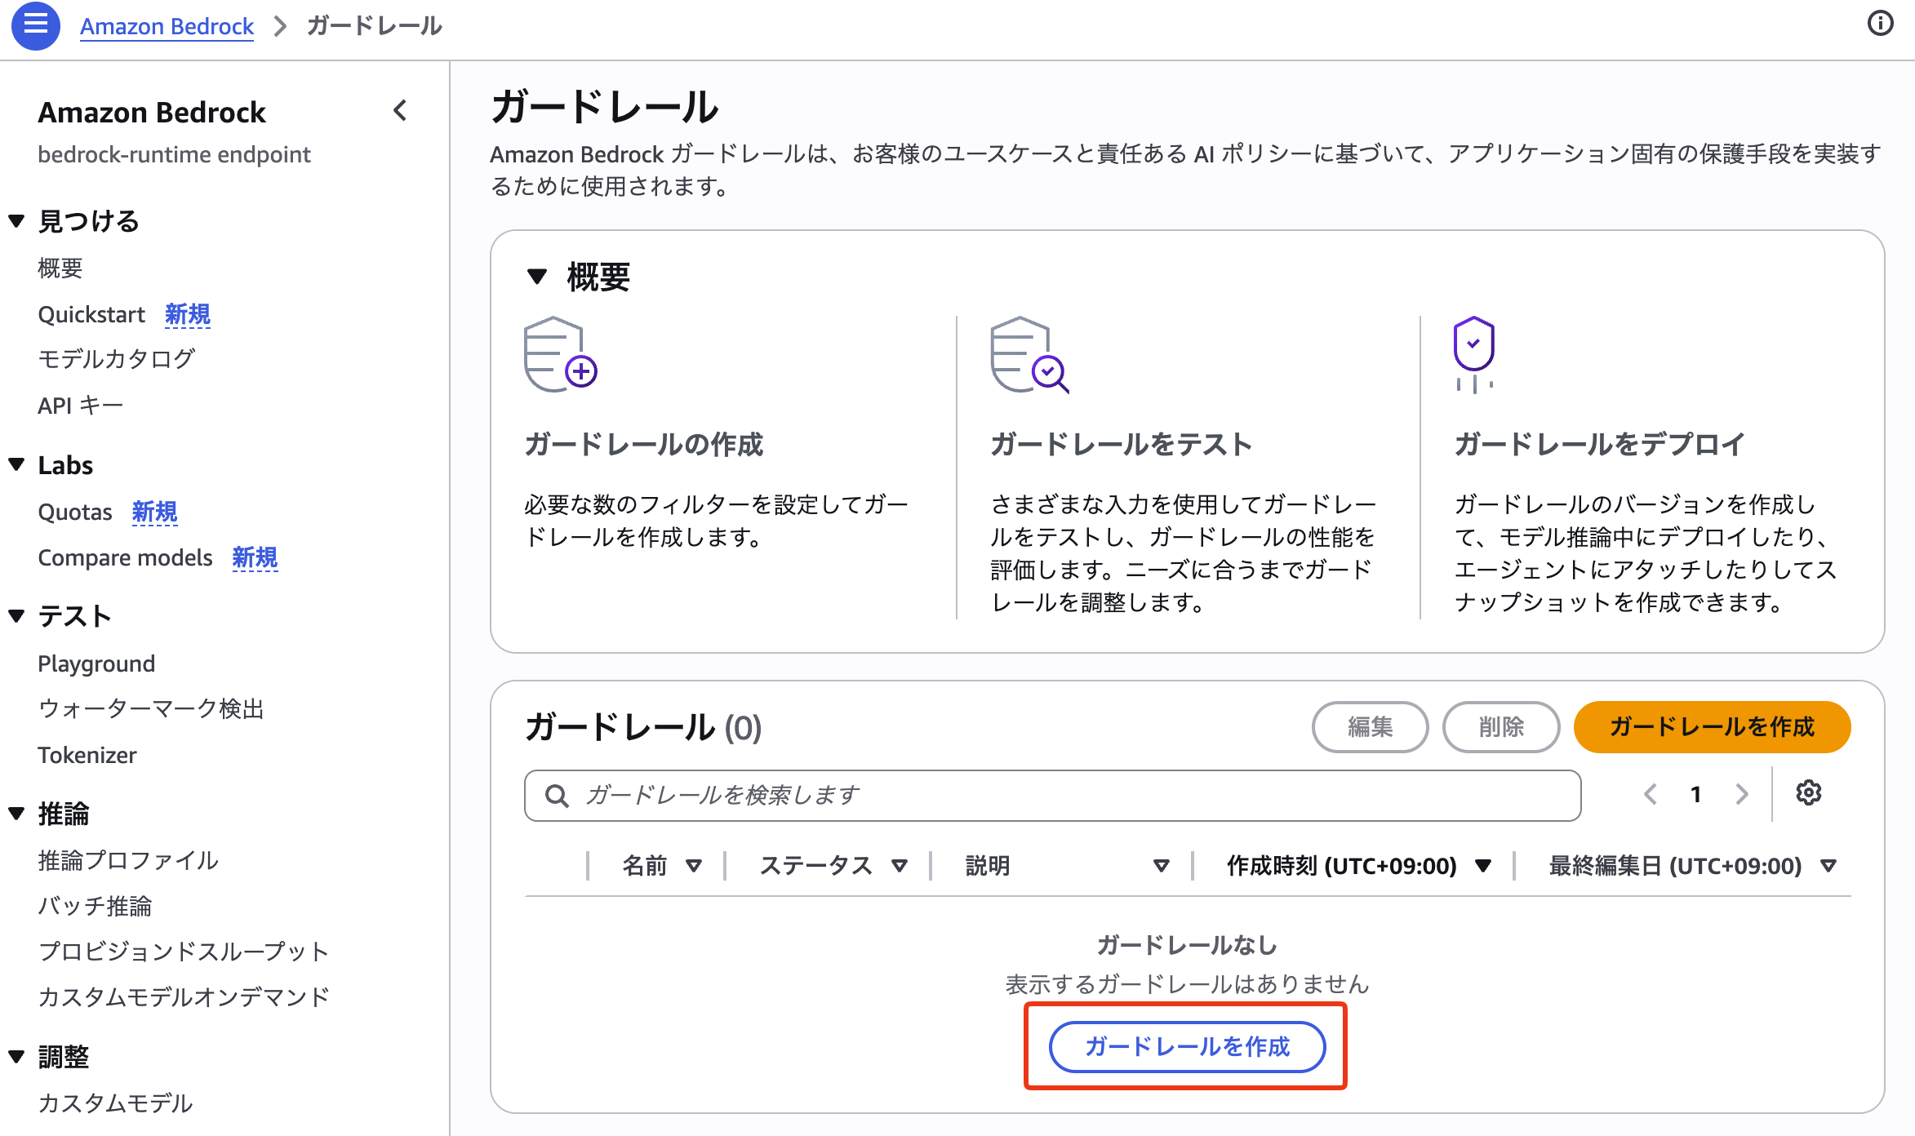Click the Amazon Bedrock breadcrumb link

click(167, 26)
